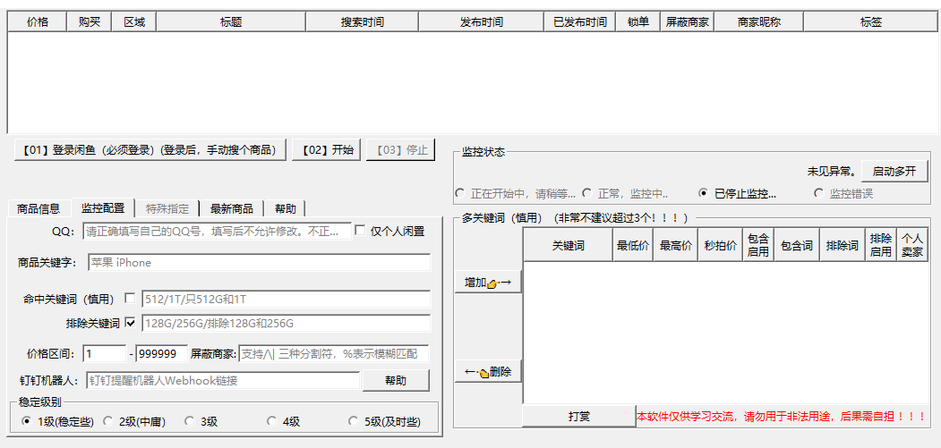Click the 未见异常。 status text
941x448 pixels.
click(x=832, y=172)
